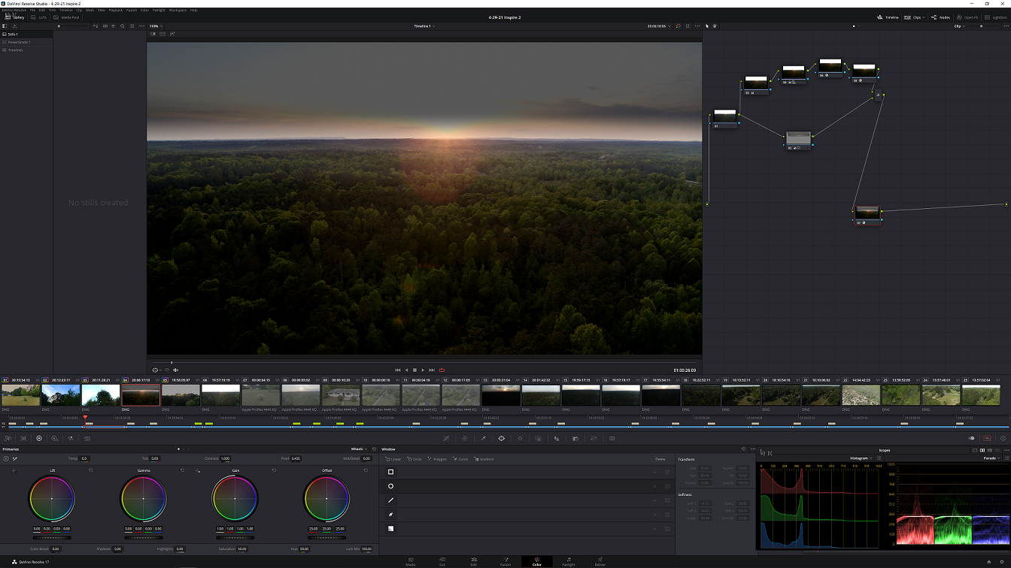Open the Workspace menu

pyautogui.click(x=178, y=10)
